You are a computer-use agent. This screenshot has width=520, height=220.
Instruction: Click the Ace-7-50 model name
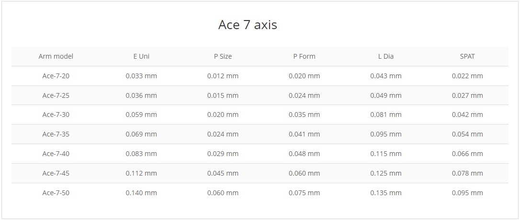coord(56,193)
